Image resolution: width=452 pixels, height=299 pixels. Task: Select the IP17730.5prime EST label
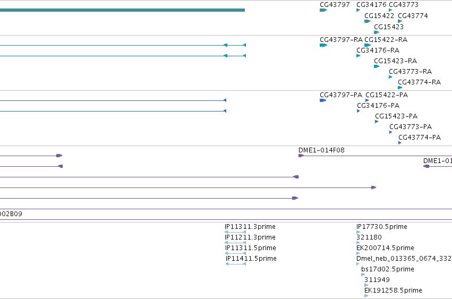[382, 227]
